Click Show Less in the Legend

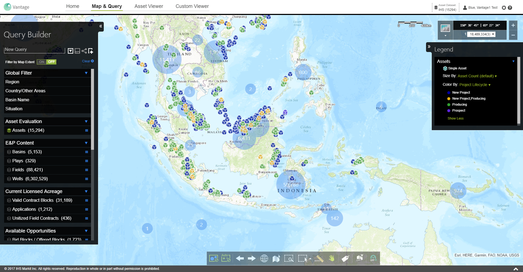point(455,118)
